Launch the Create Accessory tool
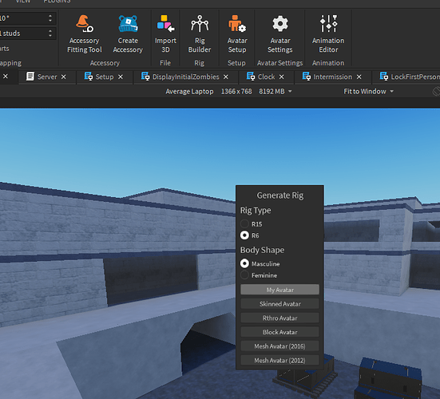Image resolution: width=440 pixels, height=399 pixels. point(128,34)
